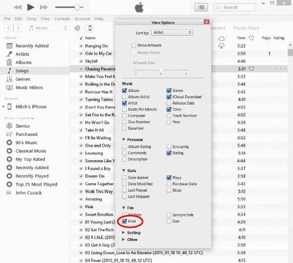Open the Edit menu
The width and height of the screenshot is (293, 263).
[19, 19]
